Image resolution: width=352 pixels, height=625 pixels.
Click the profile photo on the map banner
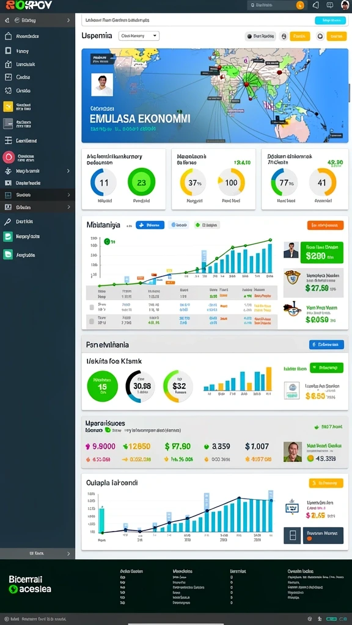(x=102, y=84)
